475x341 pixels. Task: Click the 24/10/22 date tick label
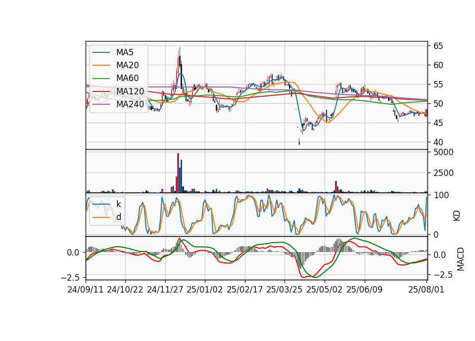point(125,290)
